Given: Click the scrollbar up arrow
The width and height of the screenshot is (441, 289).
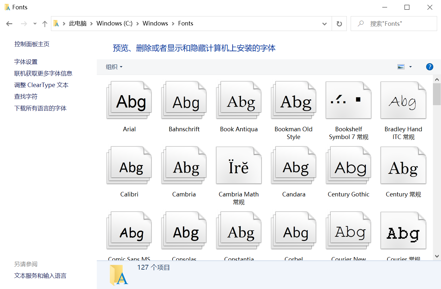Looking at the screenshot, I should pyautogui.click(x=437, y=79).
